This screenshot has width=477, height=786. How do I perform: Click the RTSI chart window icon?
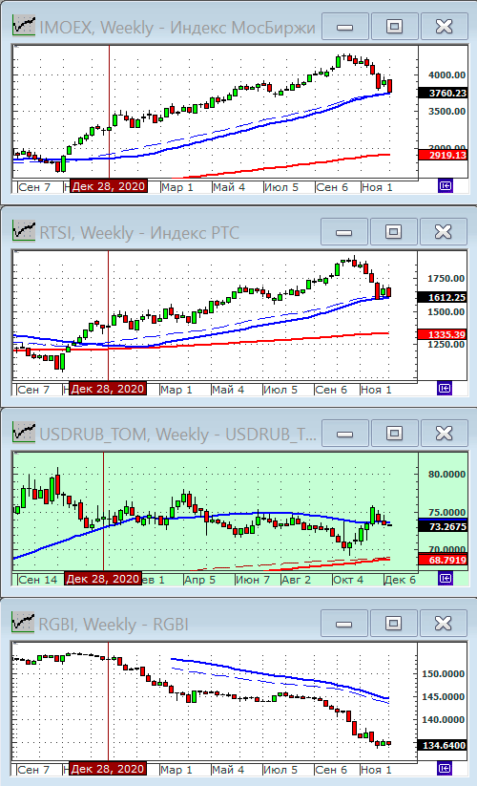pyautogui.click(x=24, y=231)
